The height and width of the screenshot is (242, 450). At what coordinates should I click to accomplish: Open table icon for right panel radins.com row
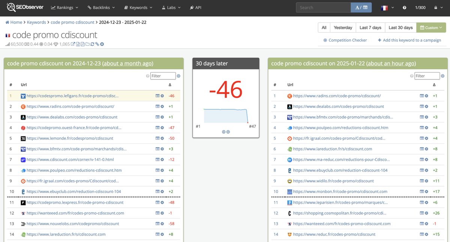(x=422, y=96)
